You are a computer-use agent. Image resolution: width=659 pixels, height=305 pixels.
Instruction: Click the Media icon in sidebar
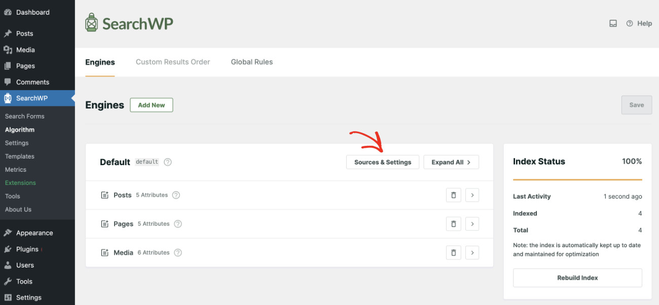pos(8,50)
